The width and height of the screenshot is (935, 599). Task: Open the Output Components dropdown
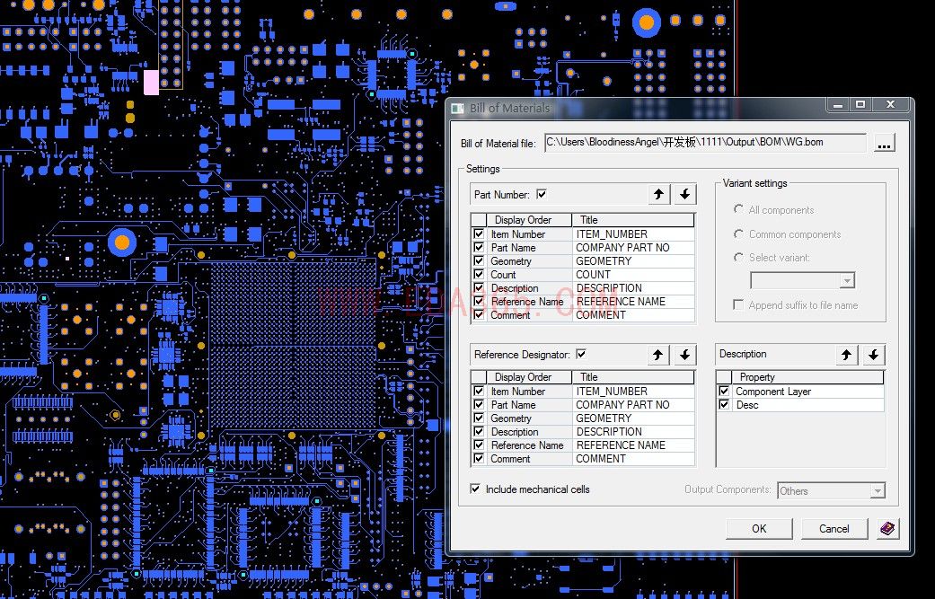point(878,491)
